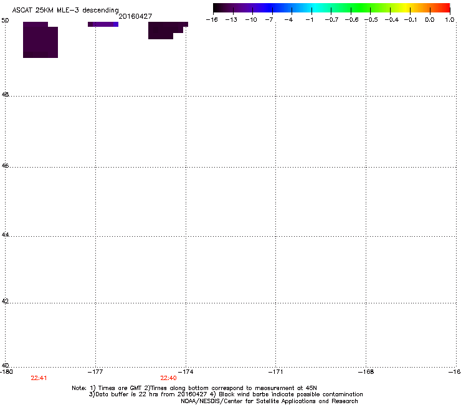The image size is (461, 405).
Task: Click the latitude label 46
Action: click(x=5, y=166)
